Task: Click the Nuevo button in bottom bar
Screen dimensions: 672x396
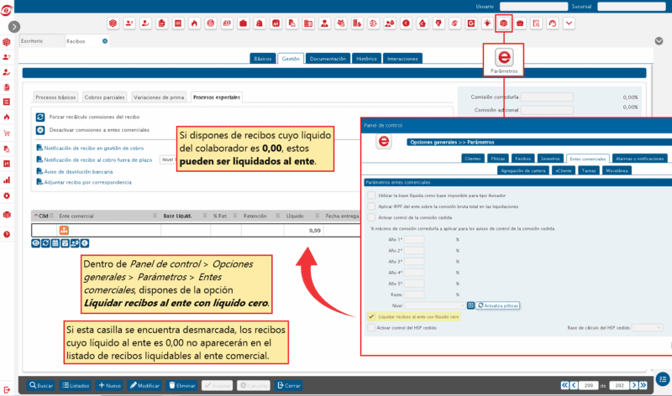Action: click(x=110, y=385)
